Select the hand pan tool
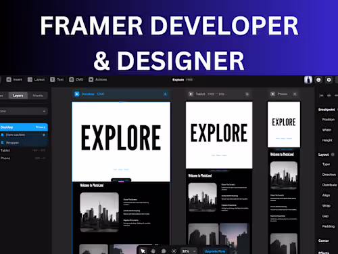This screenshot has height=254, width=338. (x=153, y=251)
